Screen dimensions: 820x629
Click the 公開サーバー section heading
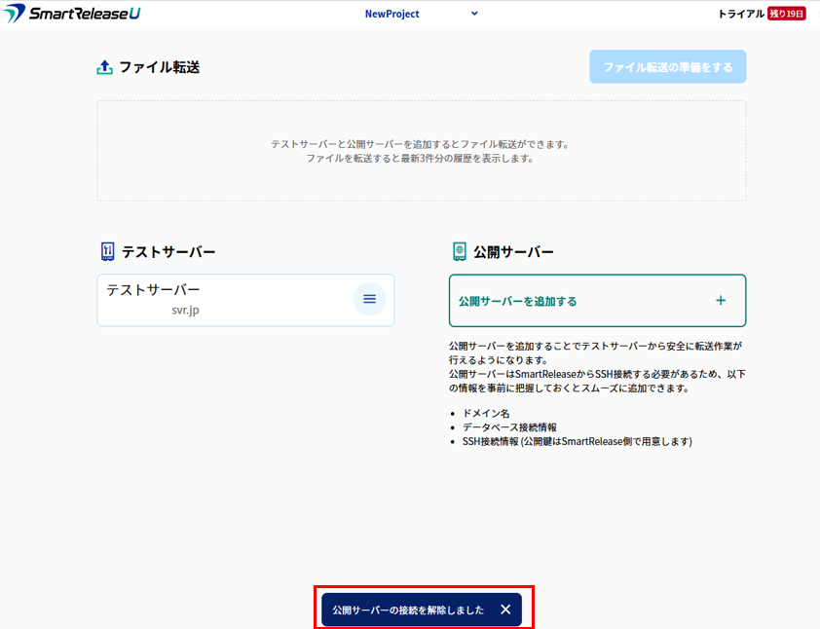(513, 252)
